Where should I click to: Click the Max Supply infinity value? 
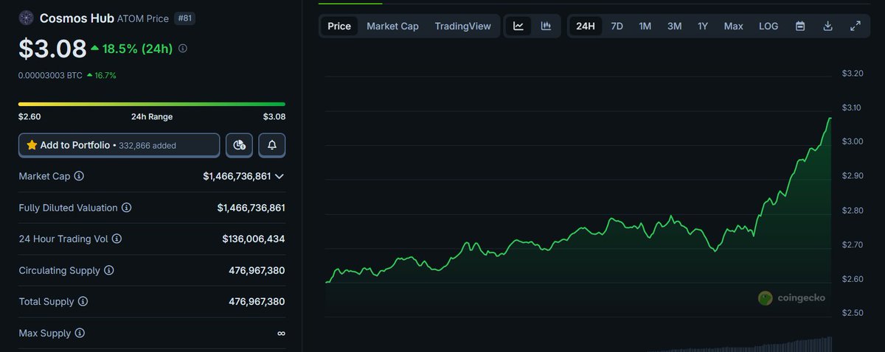[281, 334]
